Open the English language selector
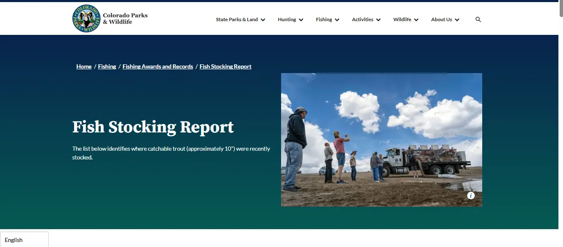 point(25,240)
